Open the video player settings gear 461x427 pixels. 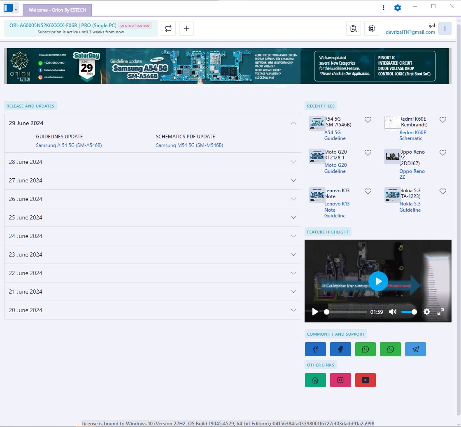(427, 312)
